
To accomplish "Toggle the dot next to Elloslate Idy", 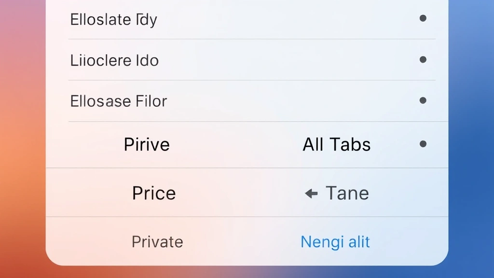I will coord(423,19).
